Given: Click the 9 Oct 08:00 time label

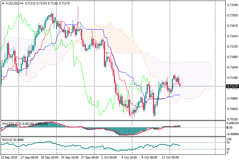Looking at the screenshot, I should click(x=149, y=157).
